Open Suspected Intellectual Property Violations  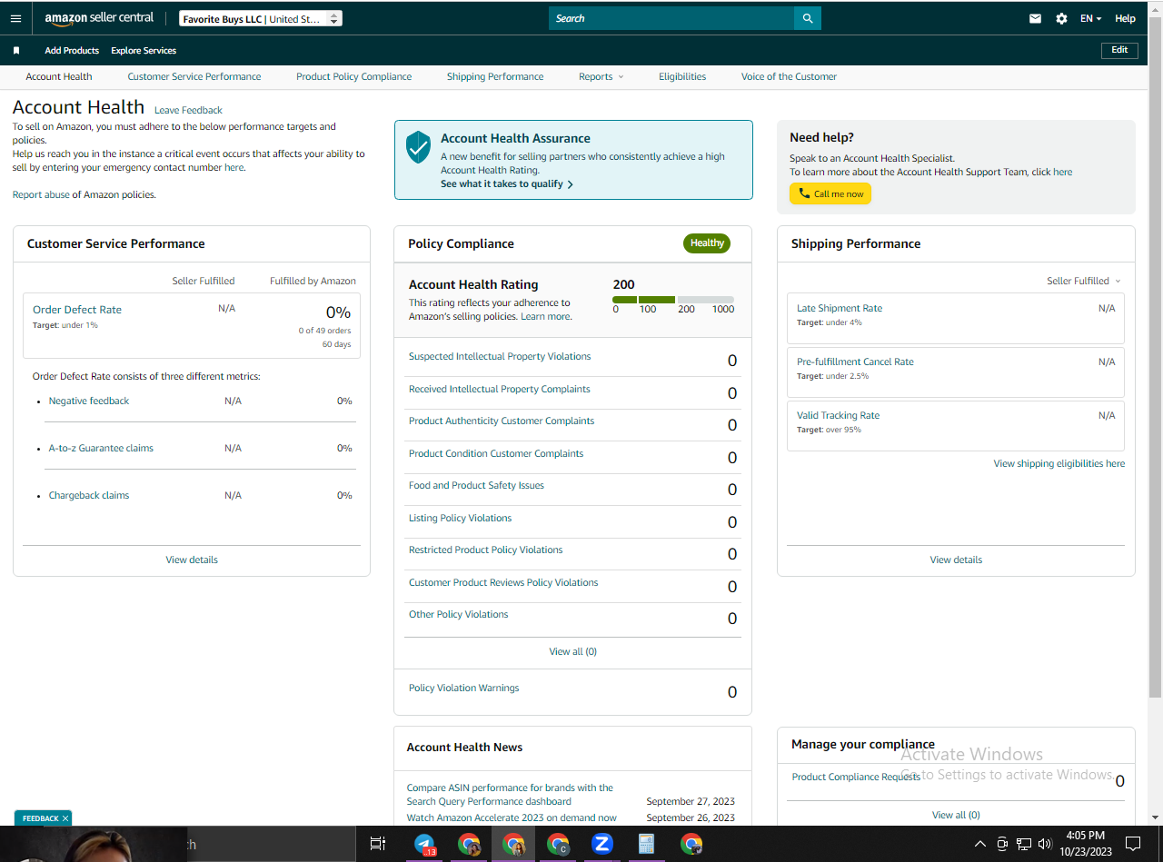500,356
